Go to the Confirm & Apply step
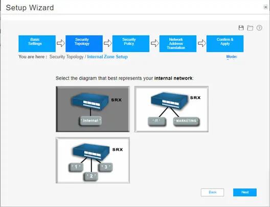Viewport: 270px width, 207px height. (225, 44)
